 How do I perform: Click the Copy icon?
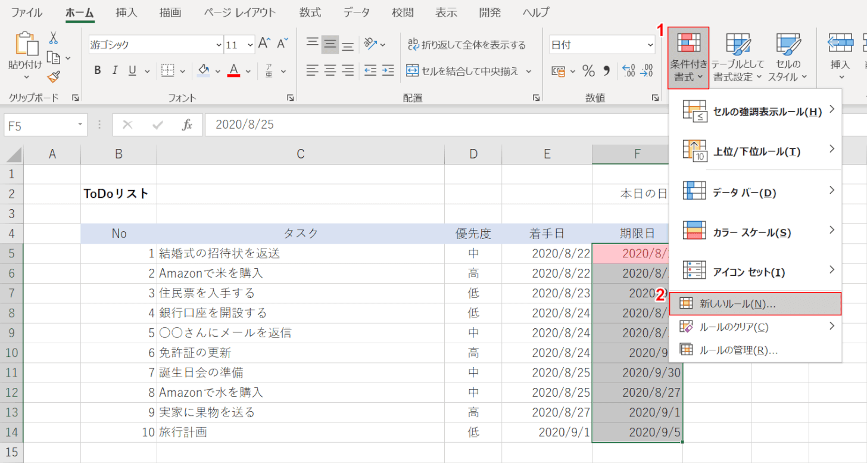[54, 58]
